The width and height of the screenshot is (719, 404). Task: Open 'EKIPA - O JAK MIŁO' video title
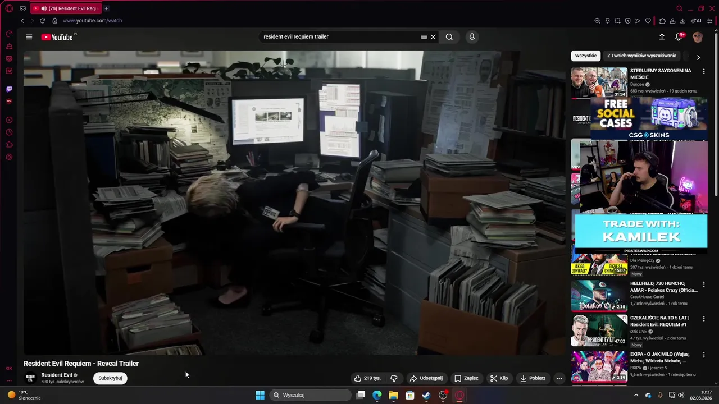(x=659, y=357)
